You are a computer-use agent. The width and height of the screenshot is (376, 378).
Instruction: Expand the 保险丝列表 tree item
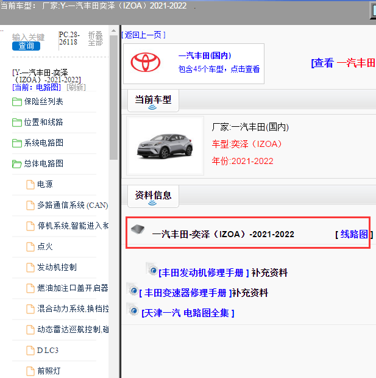[44, 102]
